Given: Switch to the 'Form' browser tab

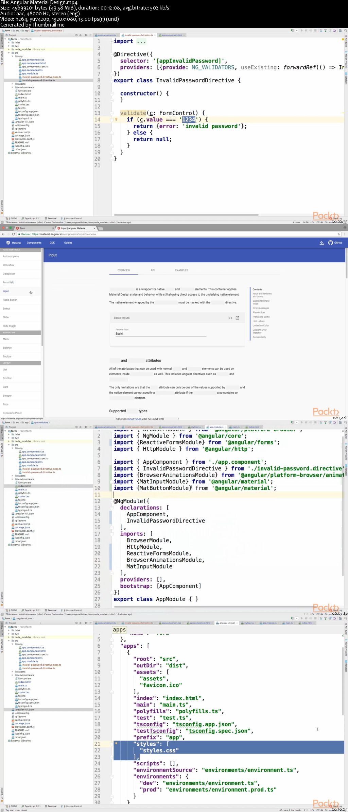Looking at the screenshot, I should (34, 228).
